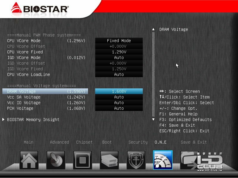The image size is (238, 178).
Task: Open the PCH Voltage Auto dropdown
Action: [119, 108]
